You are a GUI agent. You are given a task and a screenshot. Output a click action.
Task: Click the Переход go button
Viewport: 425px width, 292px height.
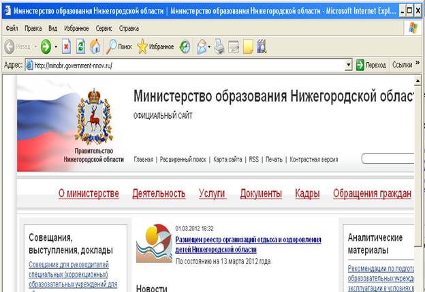371,65
